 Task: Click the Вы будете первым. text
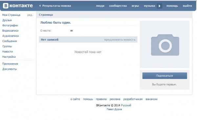tap(164, 84)
